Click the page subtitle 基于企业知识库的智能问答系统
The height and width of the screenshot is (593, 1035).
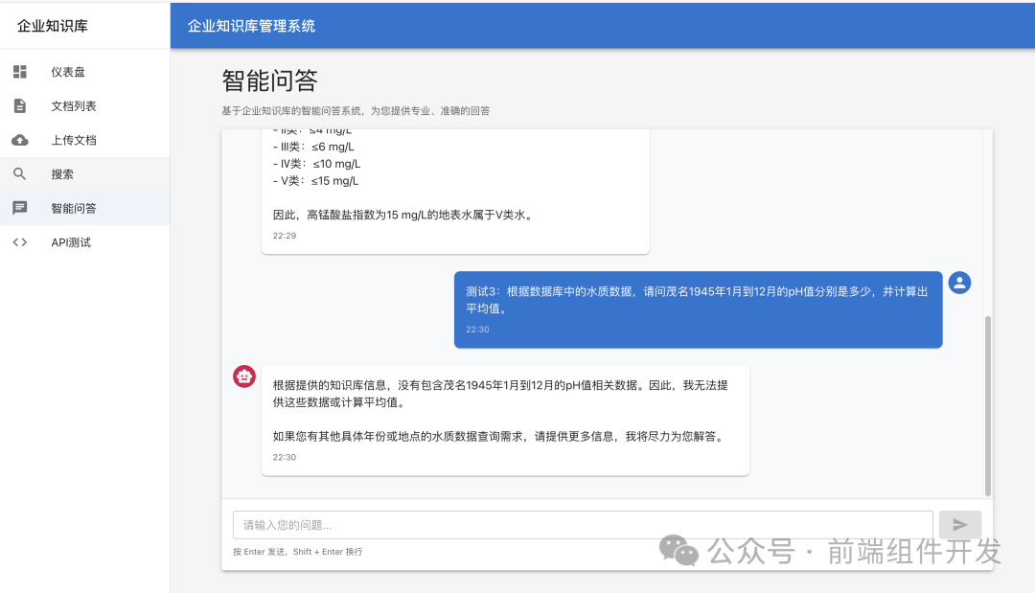[x=356, y=111]
